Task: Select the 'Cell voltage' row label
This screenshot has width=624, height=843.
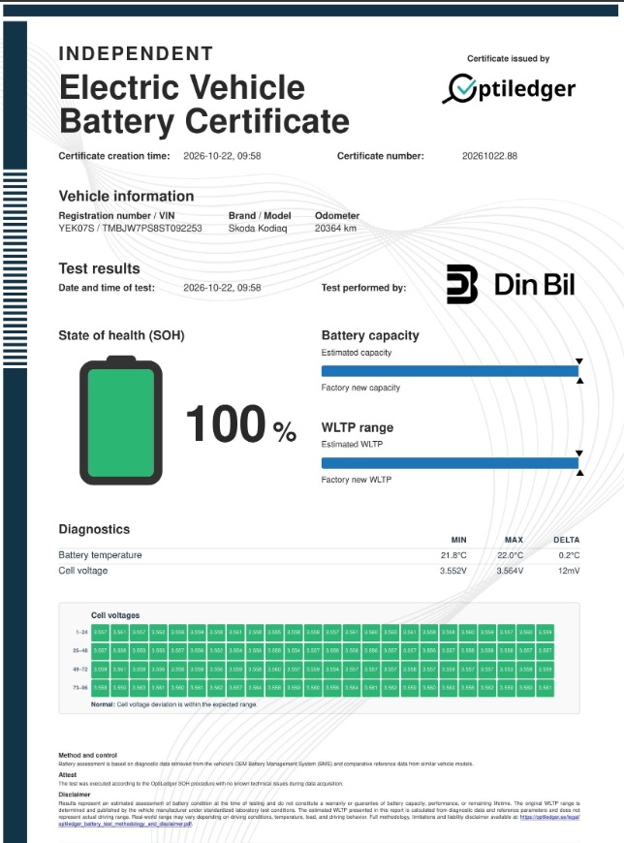Action: 82,571
